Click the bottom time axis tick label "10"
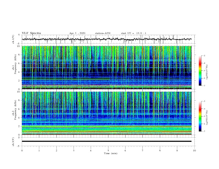The width and height of the screenshot is (219, 169). click(194, 150)
